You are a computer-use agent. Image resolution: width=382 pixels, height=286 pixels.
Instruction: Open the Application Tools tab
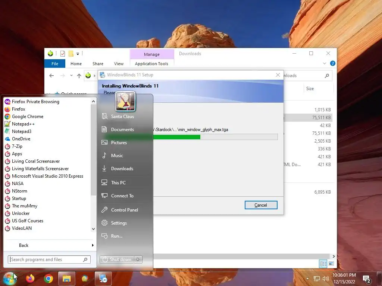pos(151,64)
